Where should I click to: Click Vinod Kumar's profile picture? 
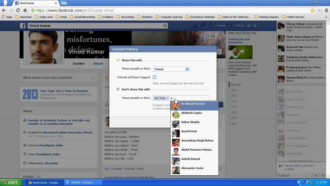coord(43,47)
